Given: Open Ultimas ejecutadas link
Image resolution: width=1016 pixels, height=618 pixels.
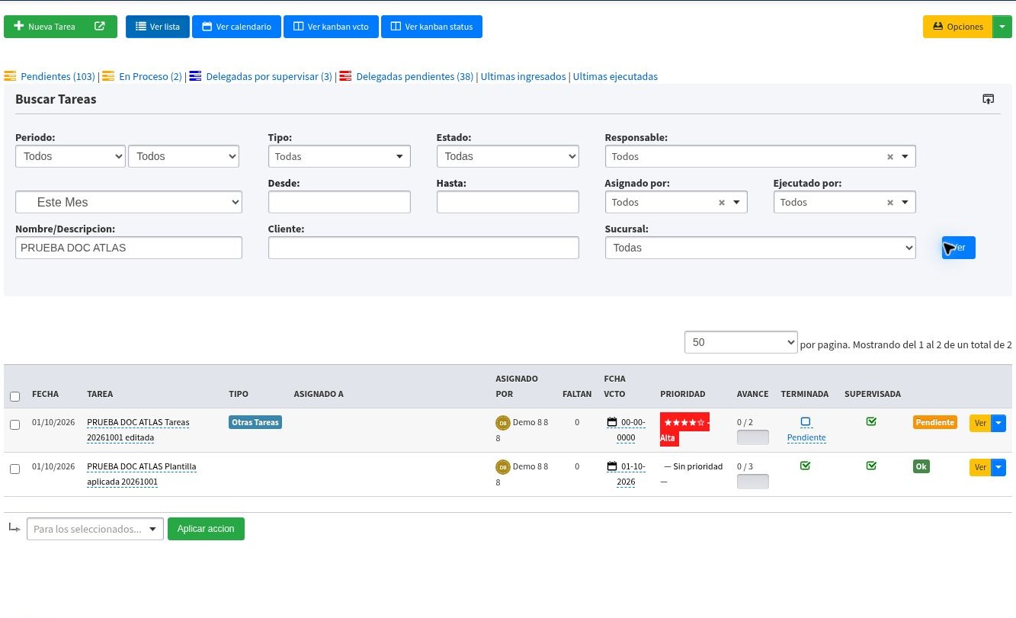Looking at the screenshot, I should pyautogui.click(x=615, y=76).
